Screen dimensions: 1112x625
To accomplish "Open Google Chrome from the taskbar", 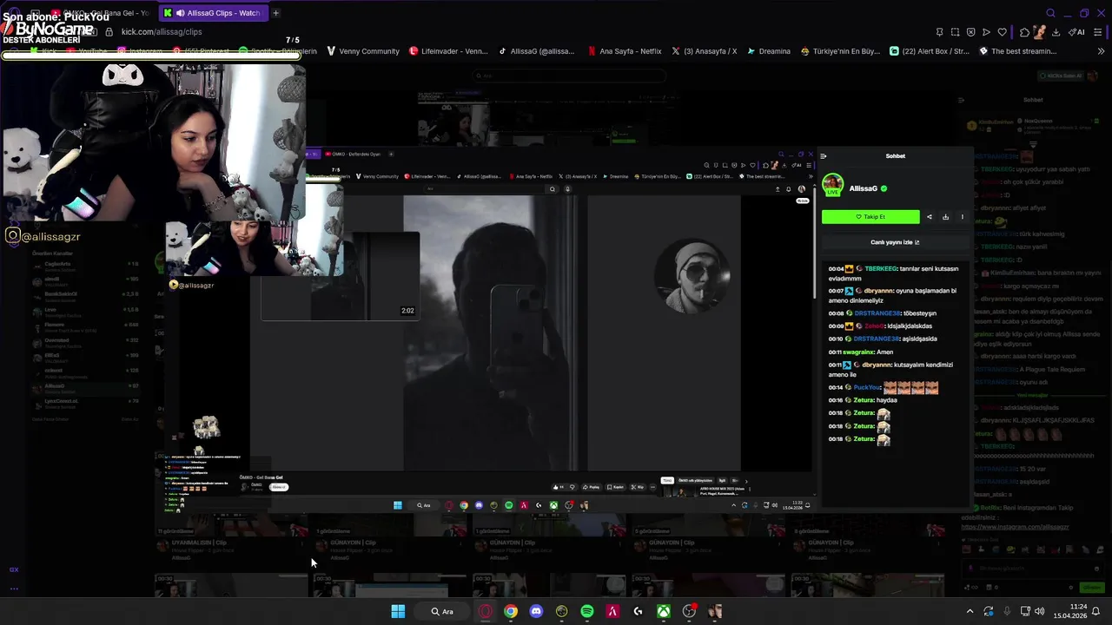I will click(511, 611).
